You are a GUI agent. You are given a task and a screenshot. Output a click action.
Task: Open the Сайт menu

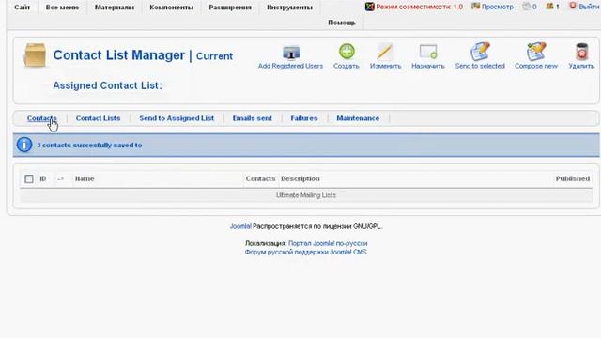23,8
